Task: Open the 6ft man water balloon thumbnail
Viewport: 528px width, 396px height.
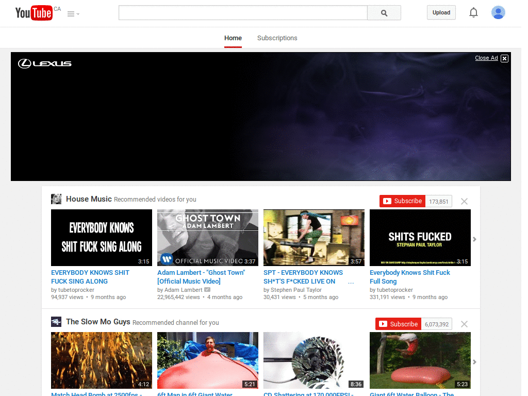Action: (208, 360)
